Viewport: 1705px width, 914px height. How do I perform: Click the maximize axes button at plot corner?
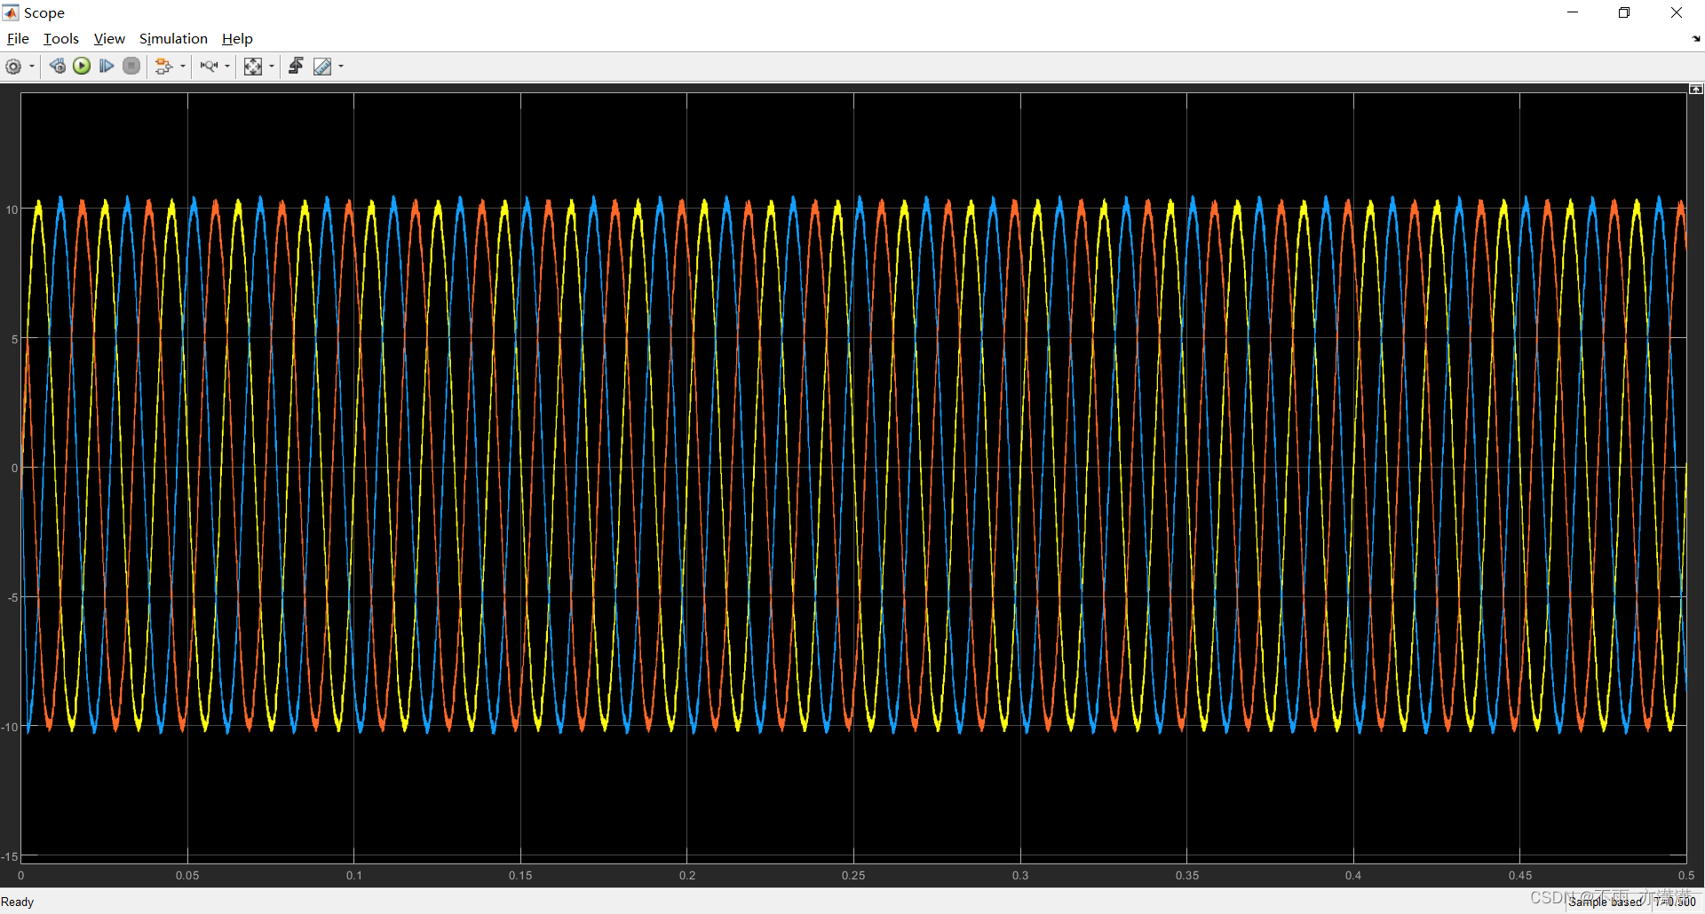[x=1696, y=89]
